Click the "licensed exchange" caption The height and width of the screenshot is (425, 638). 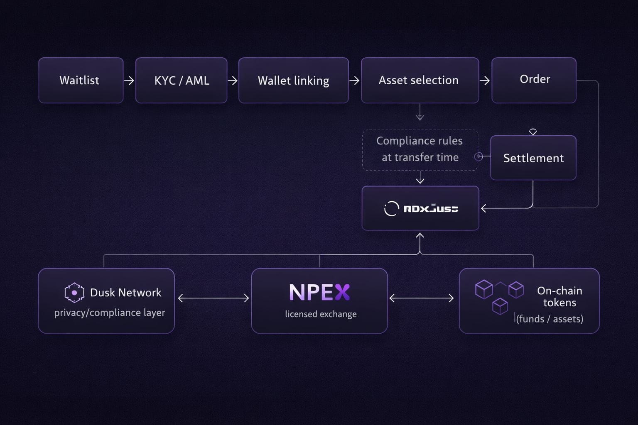(321, 314)
